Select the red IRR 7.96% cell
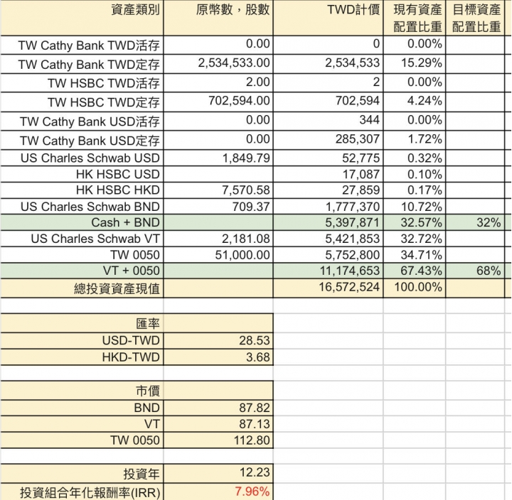512x500 pixels. [218, 492]
